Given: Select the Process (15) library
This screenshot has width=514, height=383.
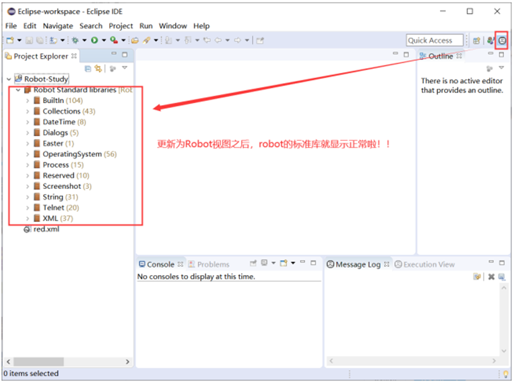Looking at the screenshot, I should tap(59, 165).
